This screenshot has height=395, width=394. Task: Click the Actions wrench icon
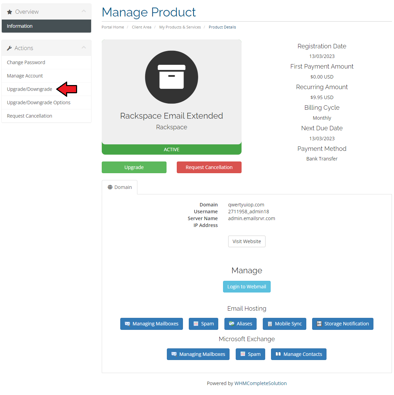pyautogui.click(x=9, y=48)
